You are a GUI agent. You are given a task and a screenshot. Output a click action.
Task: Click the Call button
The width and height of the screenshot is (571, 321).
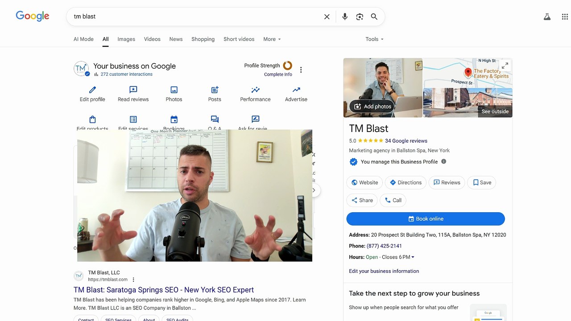coord(393,200)
